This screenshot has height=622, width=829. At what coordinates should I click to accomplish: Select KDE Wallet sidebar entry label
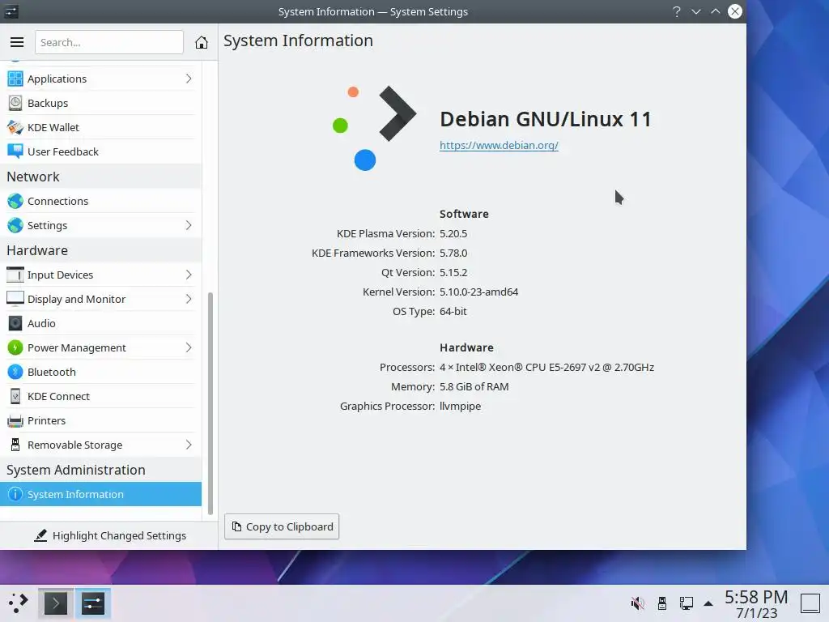click(53, 127)
